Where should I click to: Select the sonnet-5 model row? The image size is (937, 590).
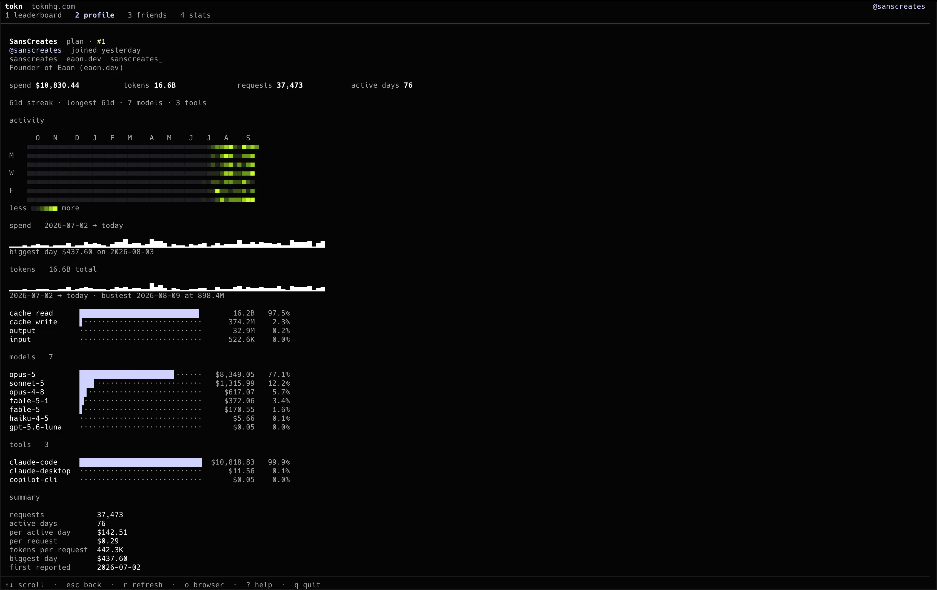pyautogui.click(x=149, y=383)
